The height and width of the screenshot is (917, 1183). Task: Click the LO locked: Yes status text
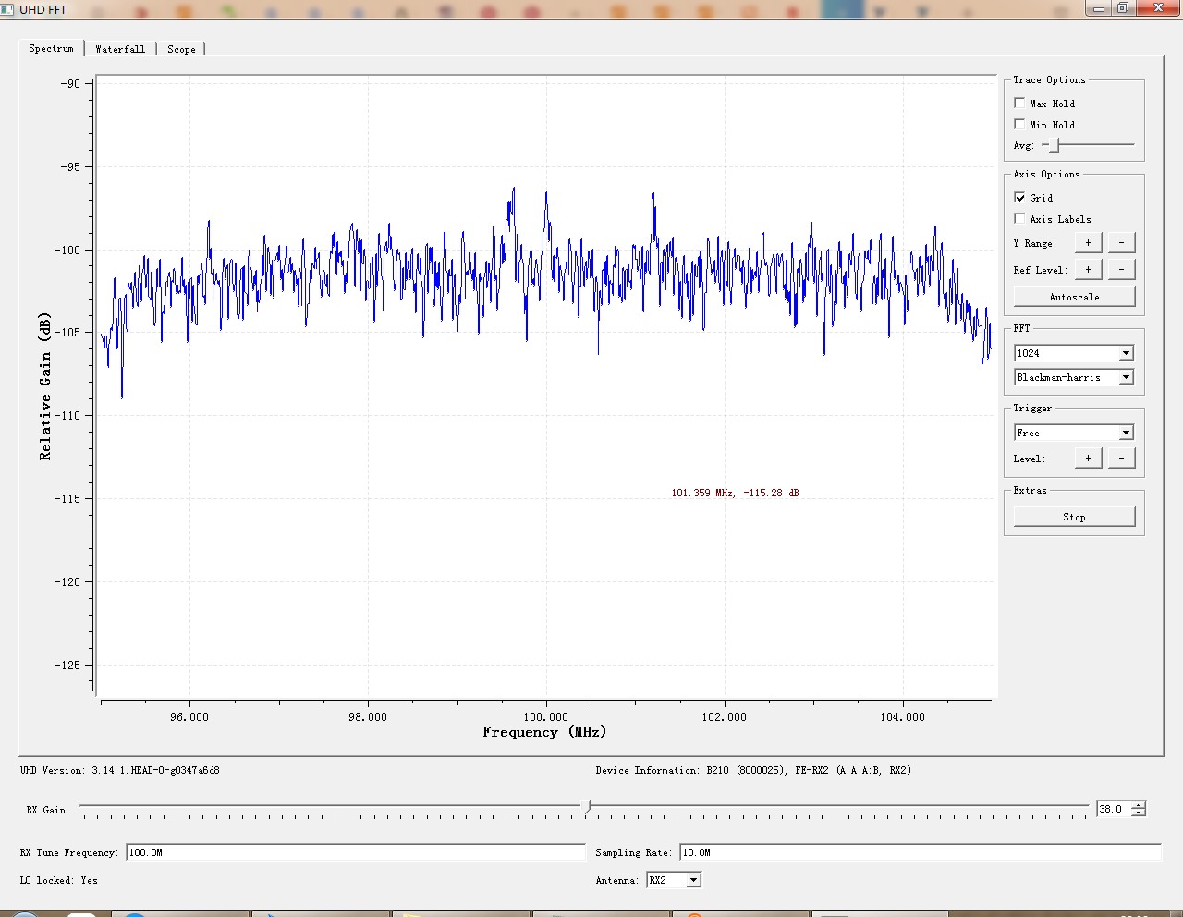tap(59, 880)
